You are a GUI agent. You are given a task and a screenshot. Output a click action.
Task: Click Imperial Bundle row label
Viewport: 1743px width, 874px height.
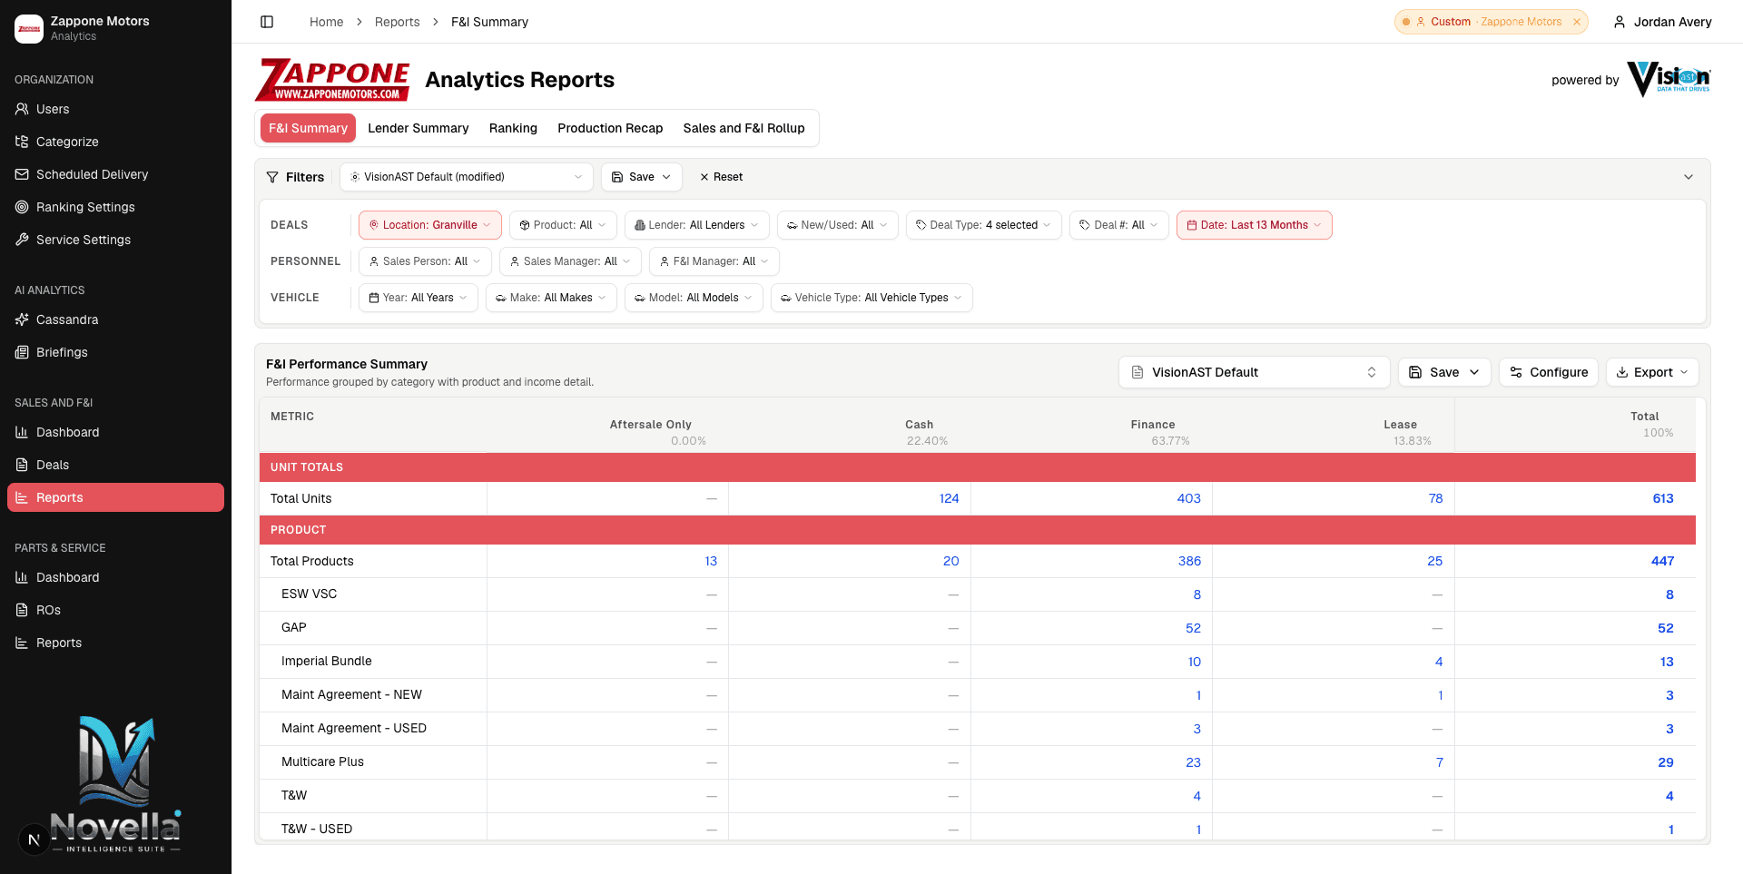[327, 661]
